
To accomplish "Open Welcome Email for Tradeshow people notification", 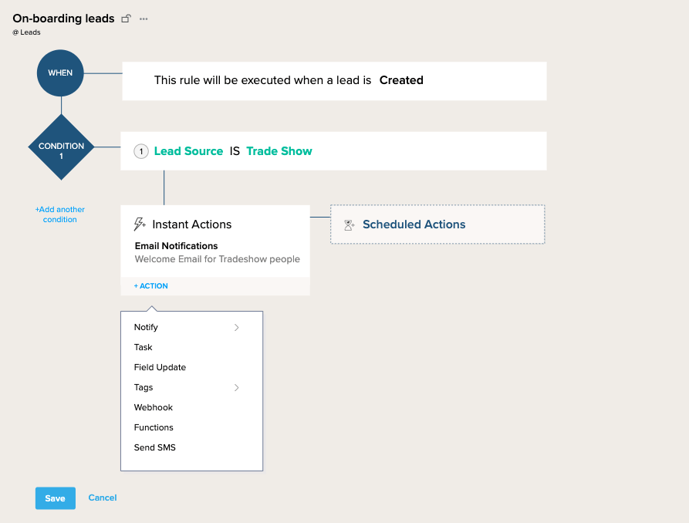I will [218, 259].
